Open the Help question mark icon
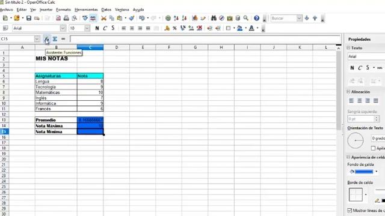 tap(257, 18)
